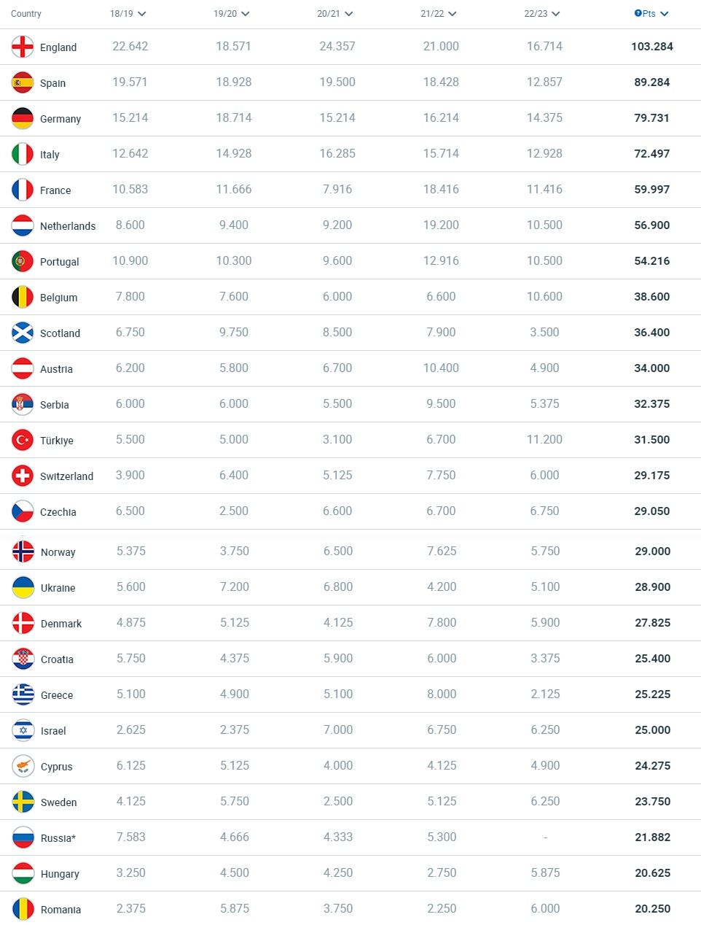The width and height of the screenshot is (701, 925).
Task: Click the Country column header
Action: 26,14
